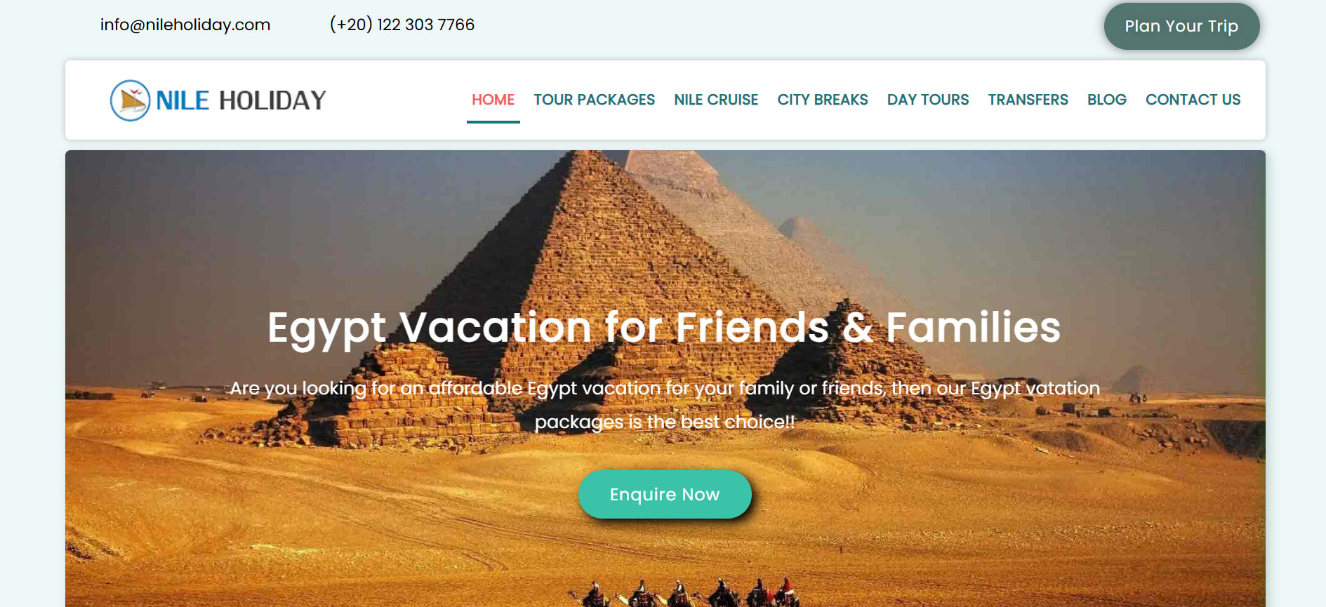The width and height of the screenshot is (1326, 607).
Task: Click the info@nileholiday.com email link
Action: (x=185, y=25)
